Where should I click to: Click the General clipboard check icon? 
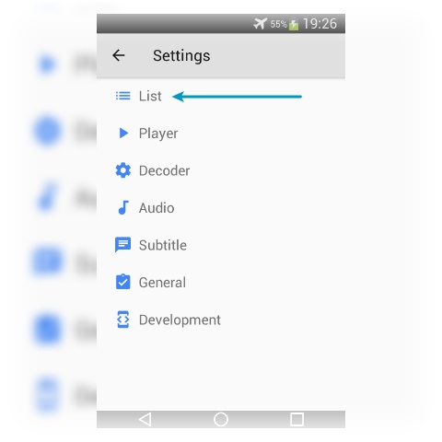point(122,282)
